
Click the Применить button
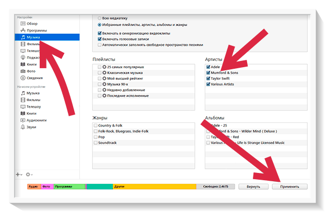coord(289,186)
